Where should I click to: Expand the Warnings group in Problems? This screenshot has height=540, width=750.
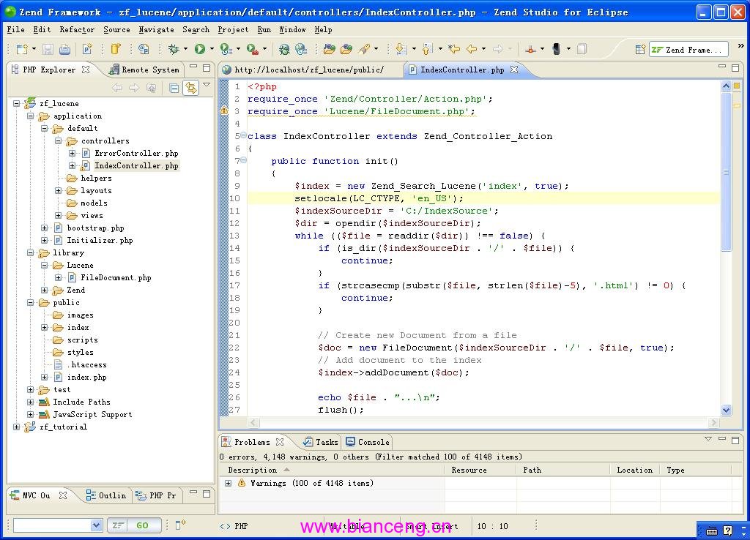tap(229, 483)
